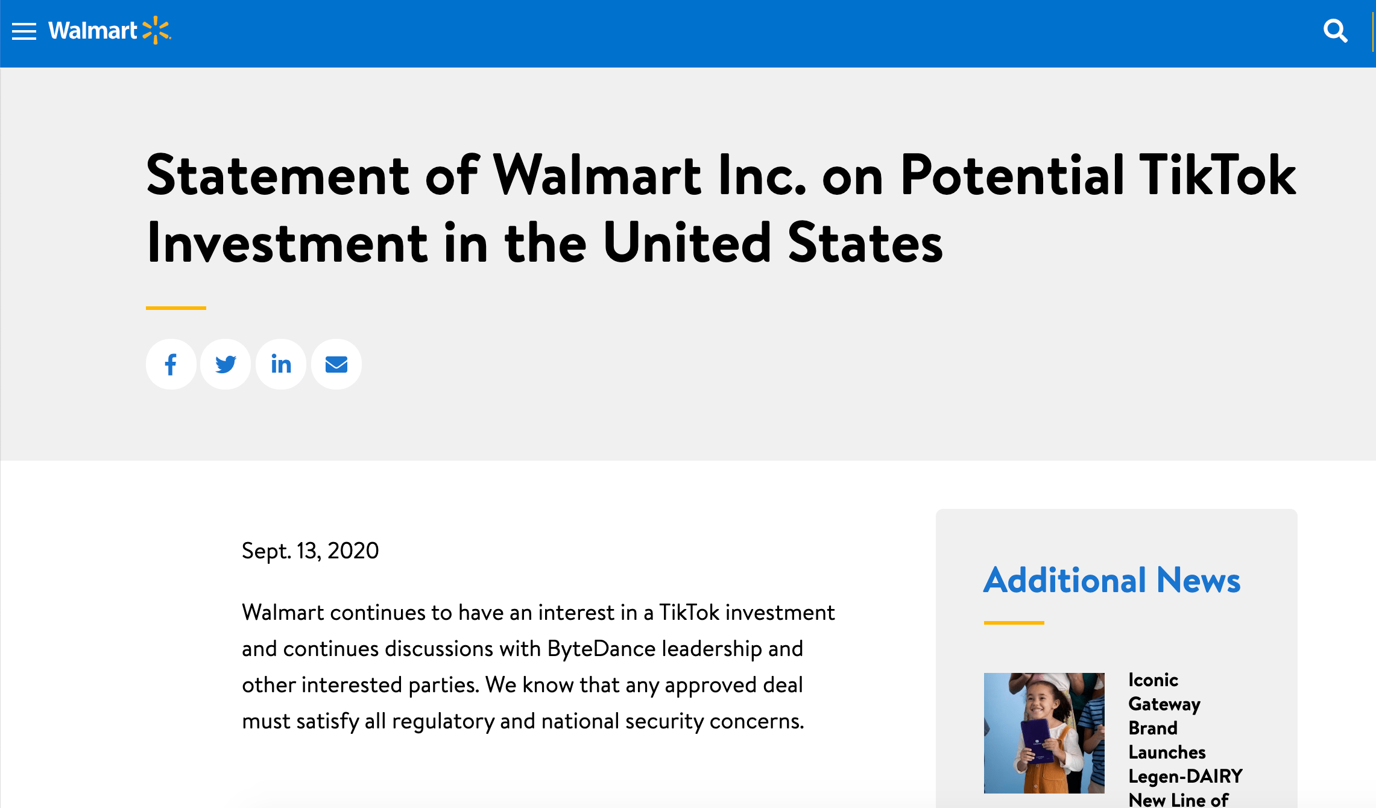
Task: Share the statement on Twitter
Action: click(226, 364)
